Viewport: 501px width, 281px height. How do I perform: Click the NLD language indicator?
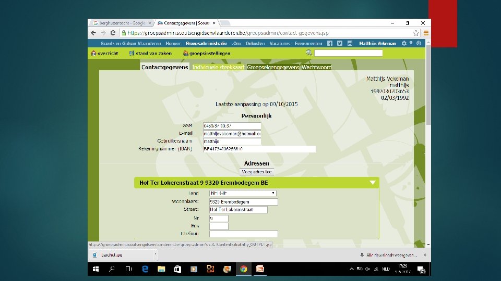tap(386, 269)
